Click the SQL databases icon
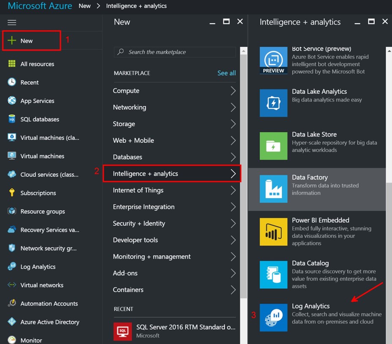This screenshot has height=344, width=392. pyautogui.click(x=12, y=119)
